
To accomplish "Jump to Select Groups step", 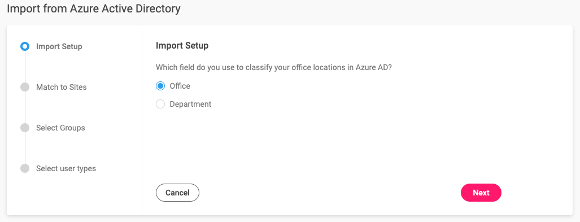I will [x=60, y=128].
